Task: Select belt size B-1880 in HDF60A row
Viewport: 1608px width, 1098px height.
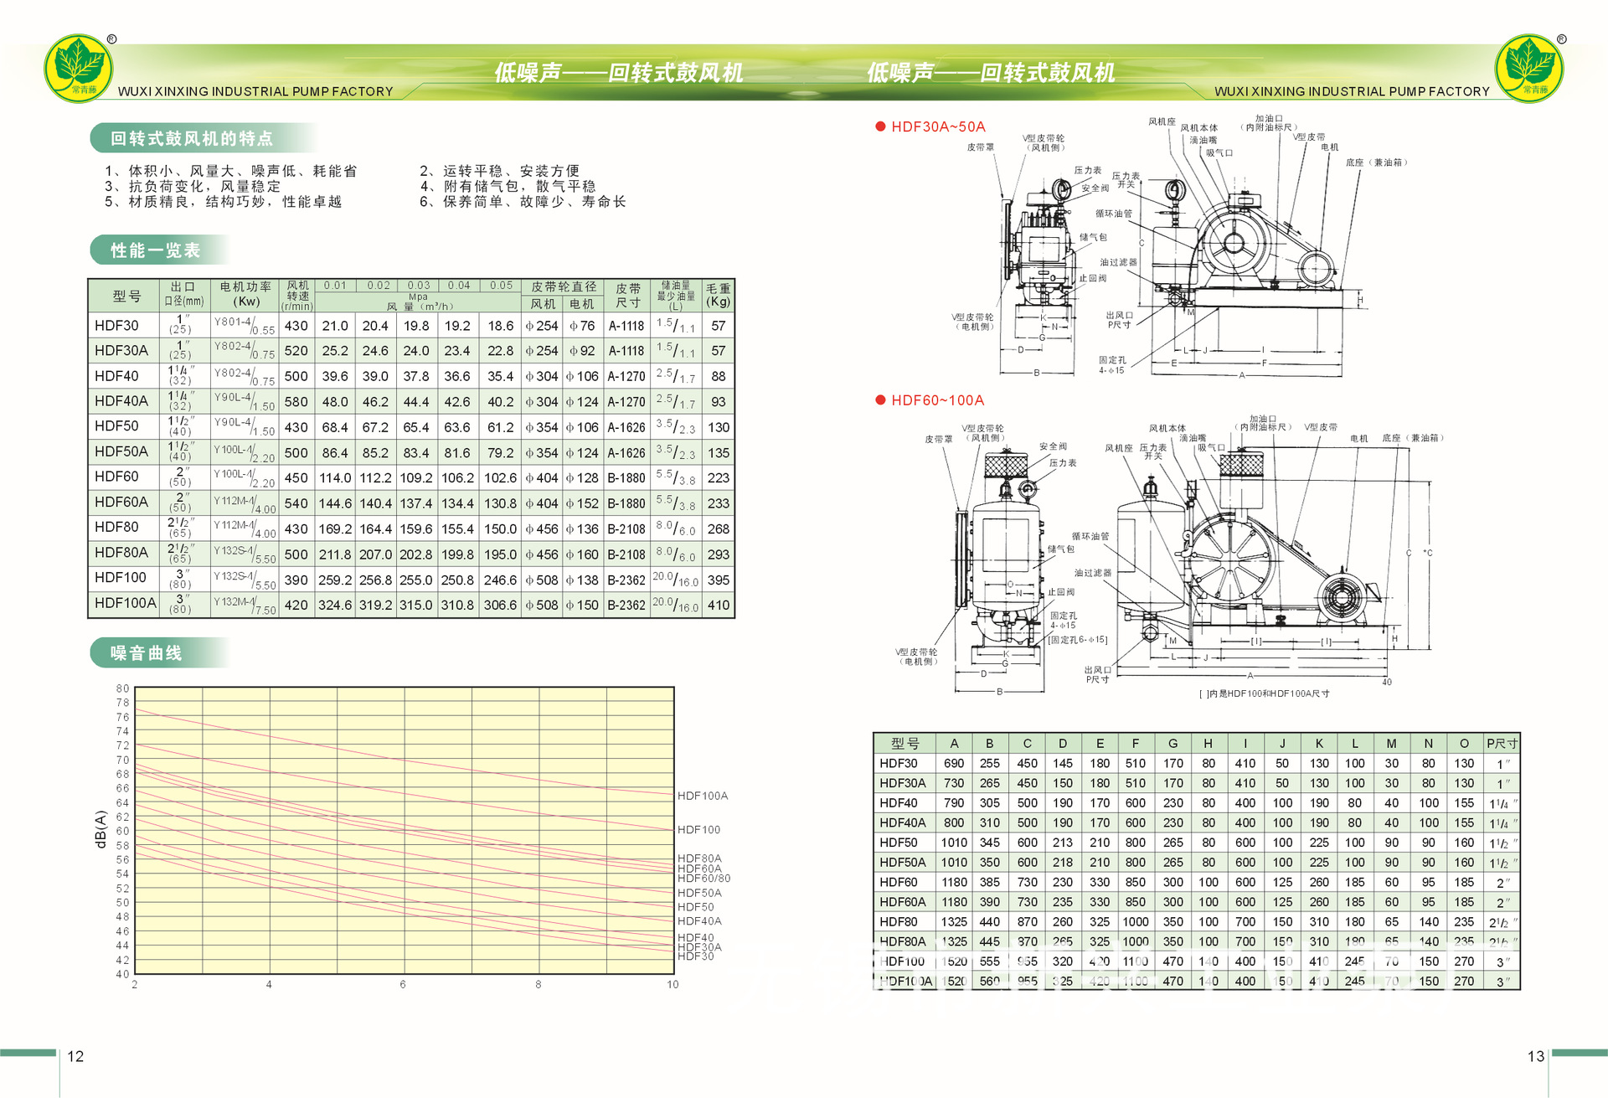Action: [626, 503]
